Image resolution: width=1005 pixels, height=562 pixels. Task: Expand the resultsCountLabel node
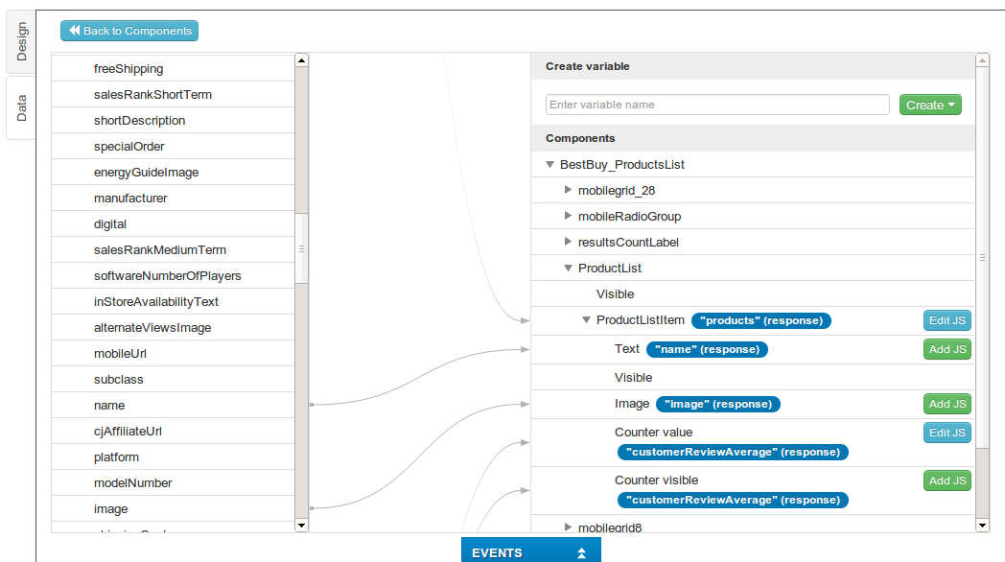pos(569,243)
